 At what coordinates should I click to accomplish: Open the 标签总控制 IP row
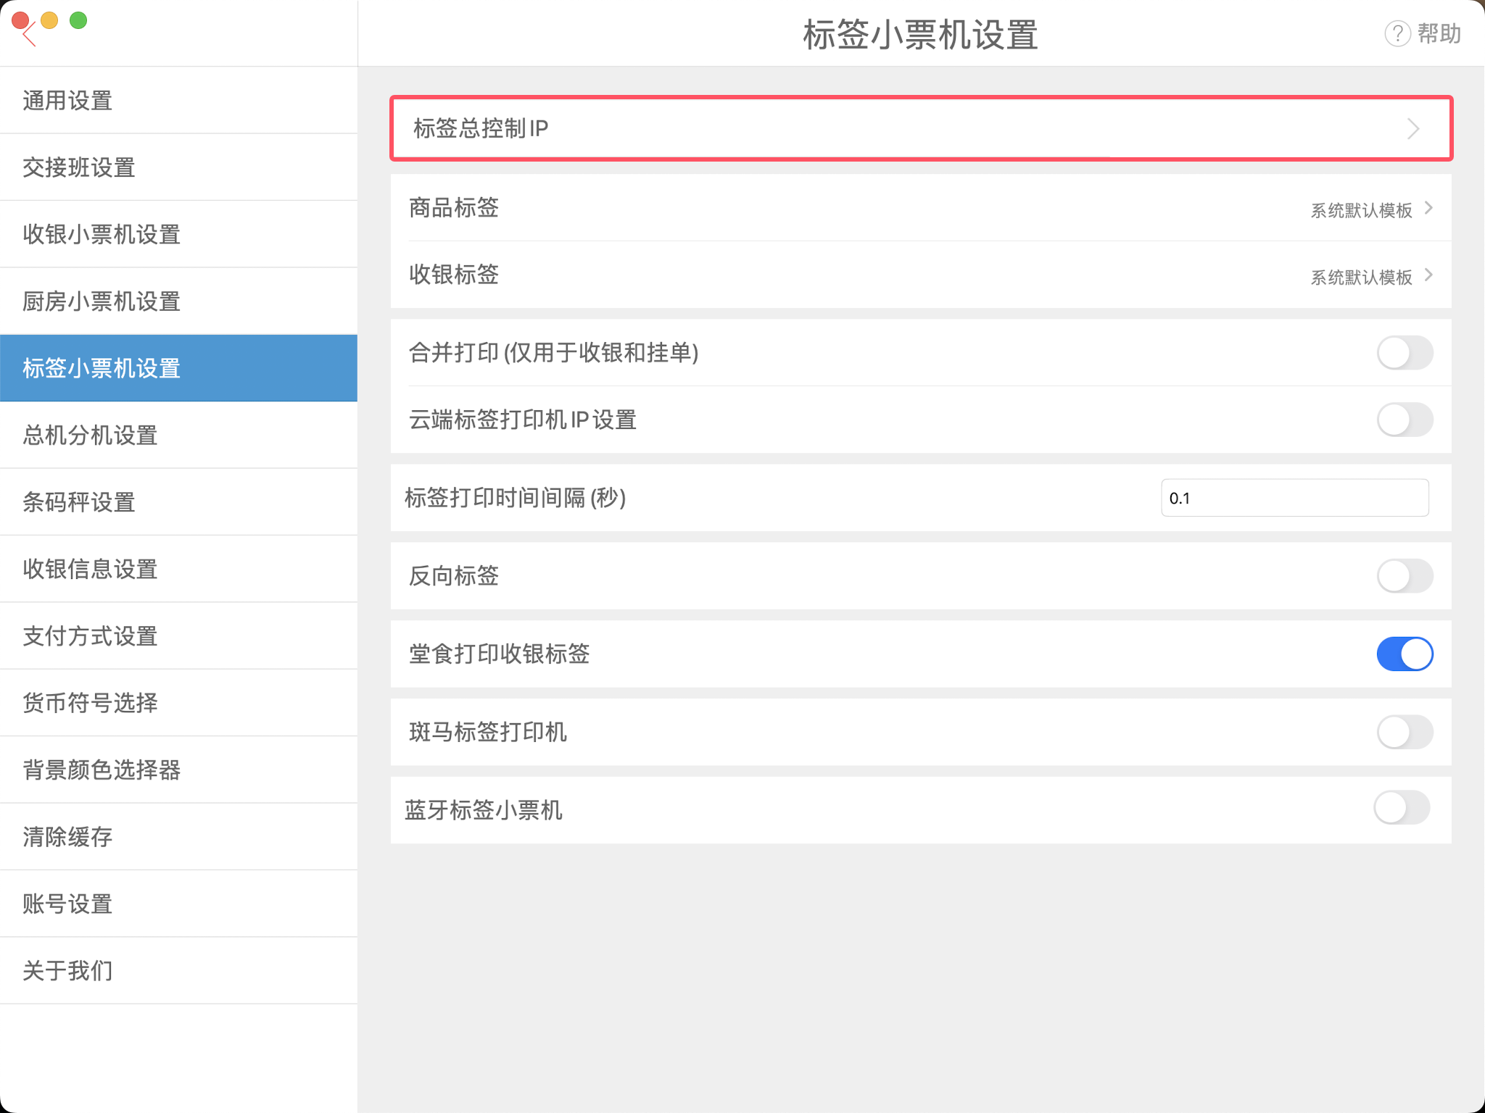click(x=921, y=128)
